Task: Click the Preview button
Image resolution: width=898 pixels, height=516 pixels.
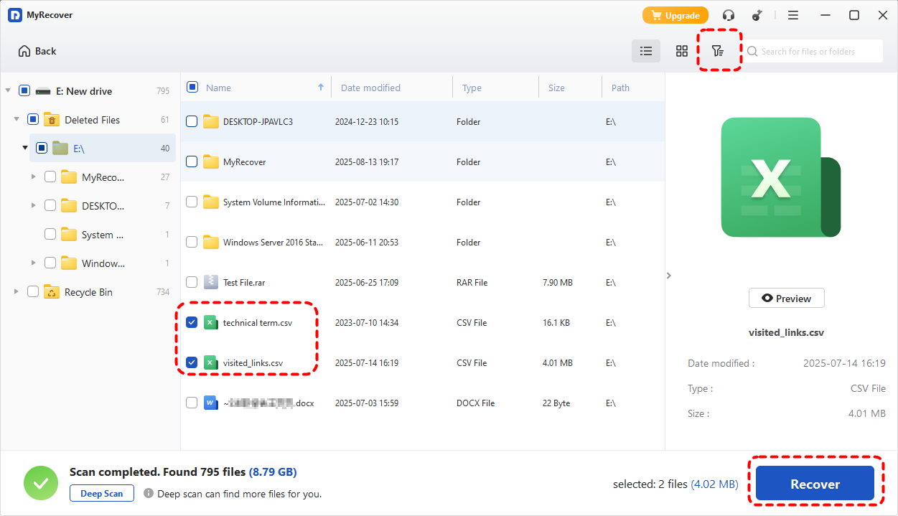Action: (787, 299)
